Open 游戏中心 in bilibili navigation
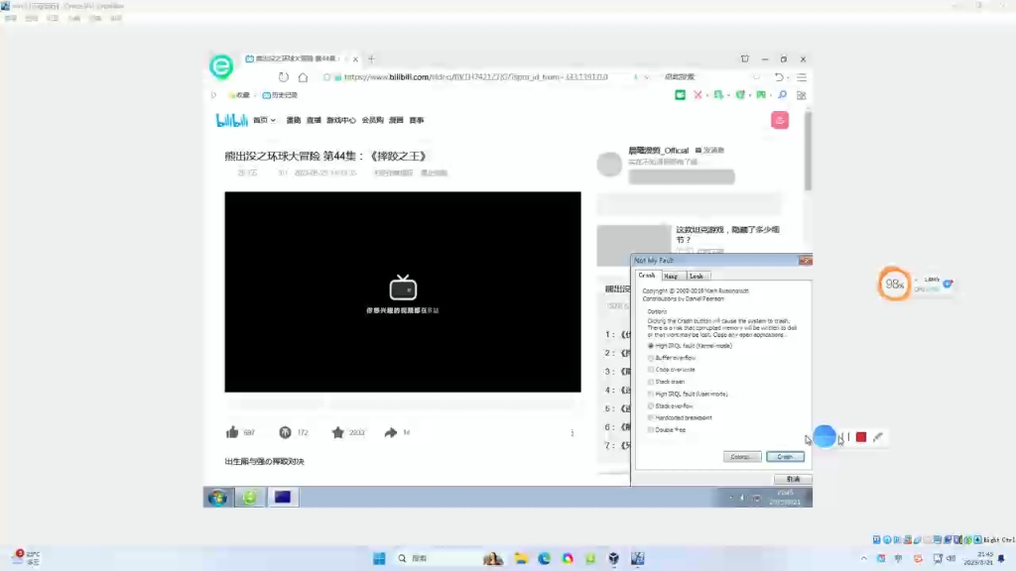 click(341, 120)
